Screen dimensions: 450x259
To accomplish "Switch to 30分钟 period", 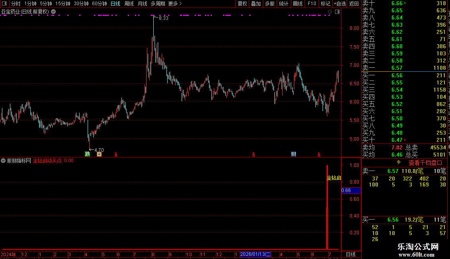I will click(x=81, y=4).
